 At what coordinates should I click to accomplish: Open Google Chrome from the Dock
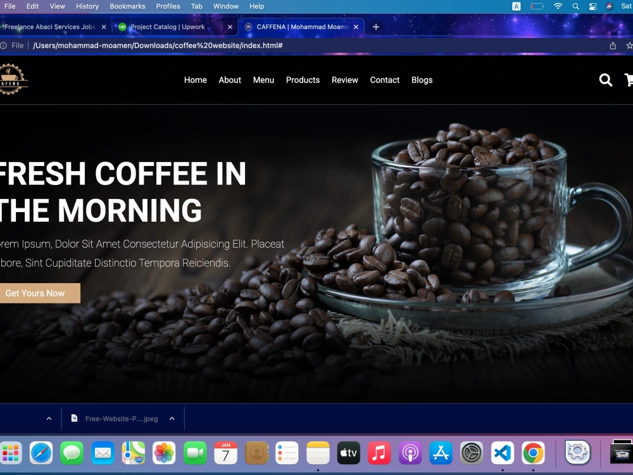click(x=533, y=453)
